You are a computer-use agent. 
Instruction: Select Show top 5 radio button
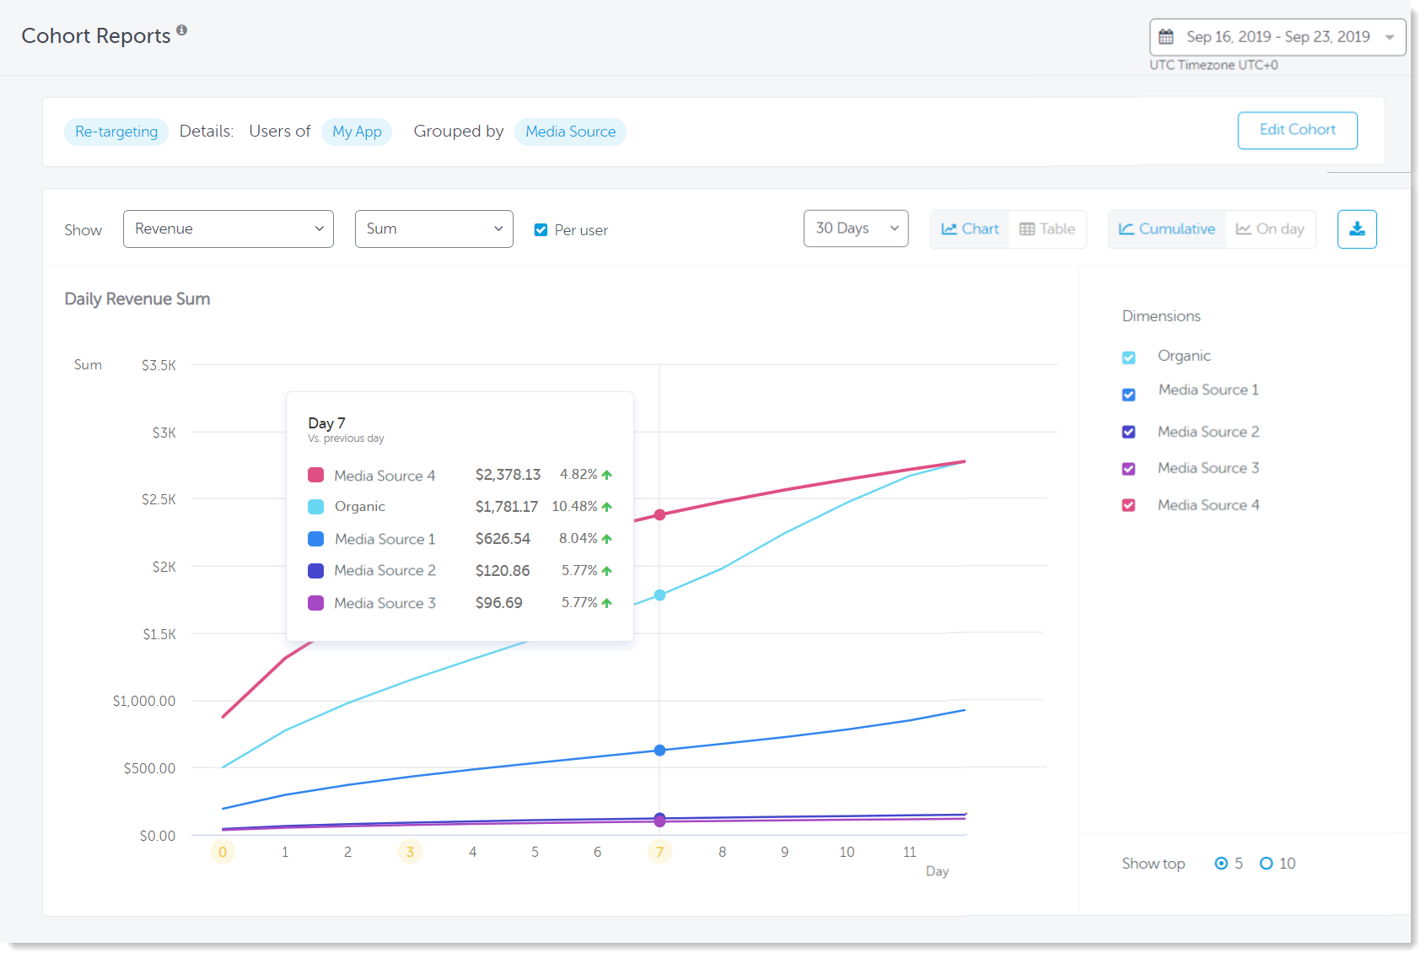coord(1221,864)
